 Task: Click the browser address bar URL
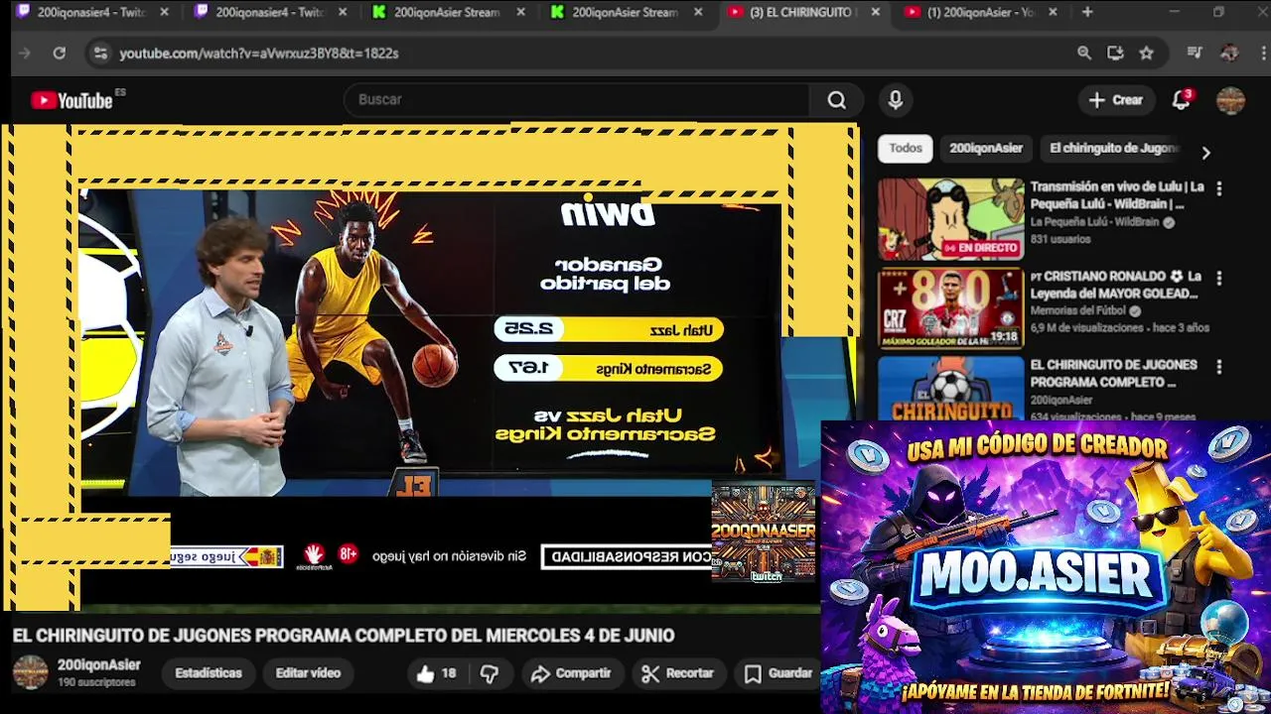259,54
